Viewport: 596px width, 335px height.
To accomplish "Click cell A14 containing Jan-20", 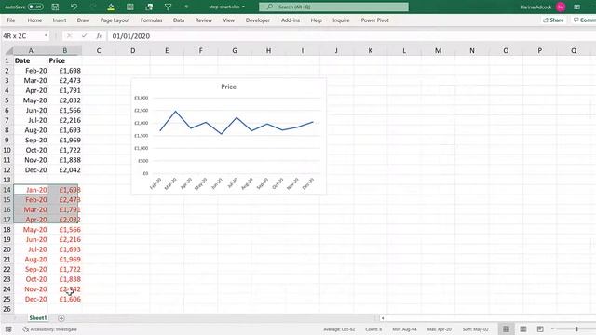I will point(31,190).
